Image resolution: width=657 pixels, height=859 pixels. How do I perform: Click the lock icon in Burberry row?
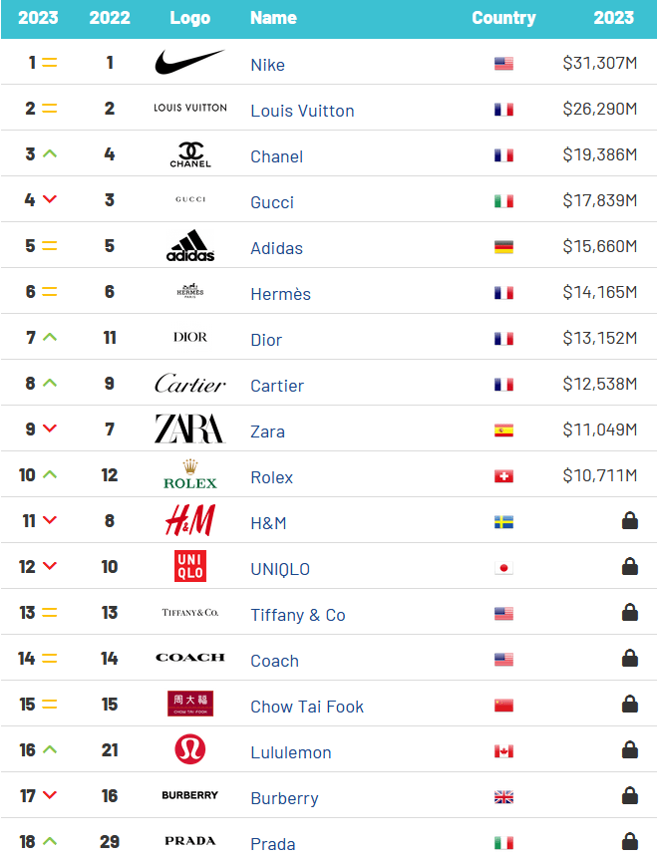click(630, 795)
